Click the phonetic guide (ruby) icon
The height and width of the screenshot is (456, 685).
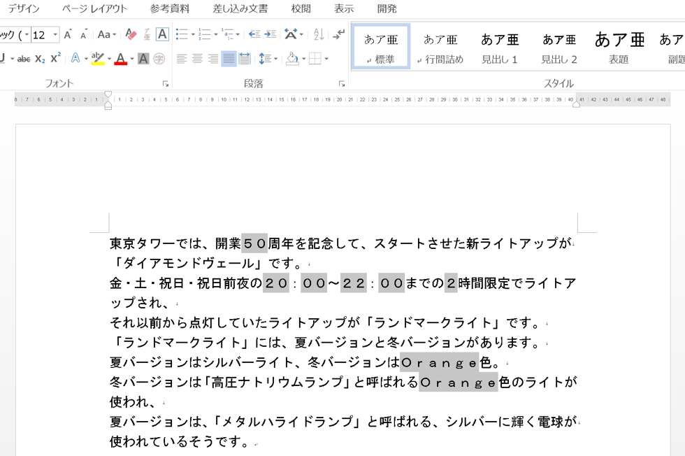[147, 34]
